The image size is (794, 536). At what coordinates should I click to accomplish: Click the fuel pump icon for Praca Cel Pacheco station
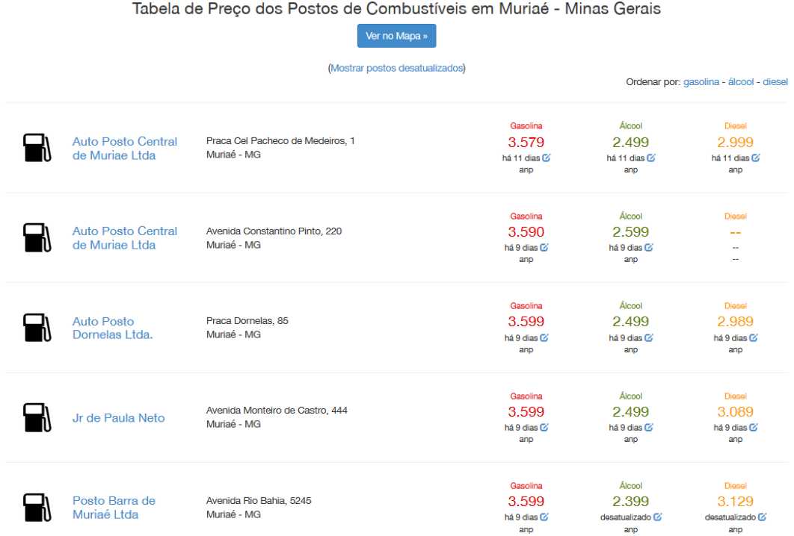[37, 148]
